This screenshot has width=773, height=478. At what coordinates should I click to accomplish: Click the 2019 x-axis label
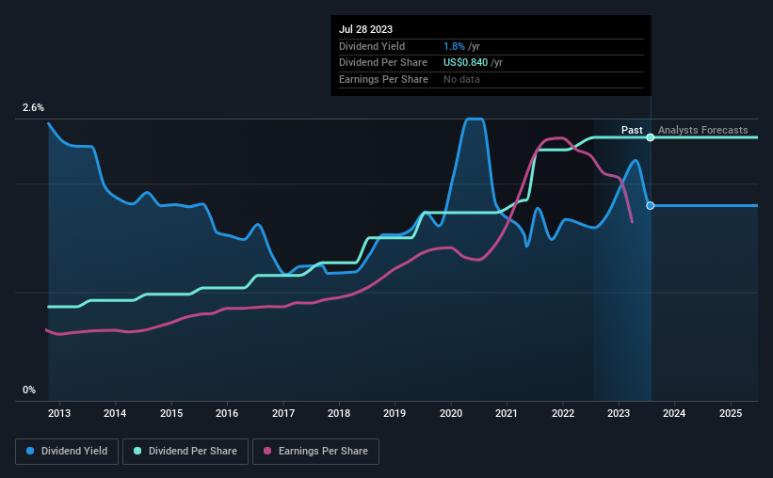[395, 413]
